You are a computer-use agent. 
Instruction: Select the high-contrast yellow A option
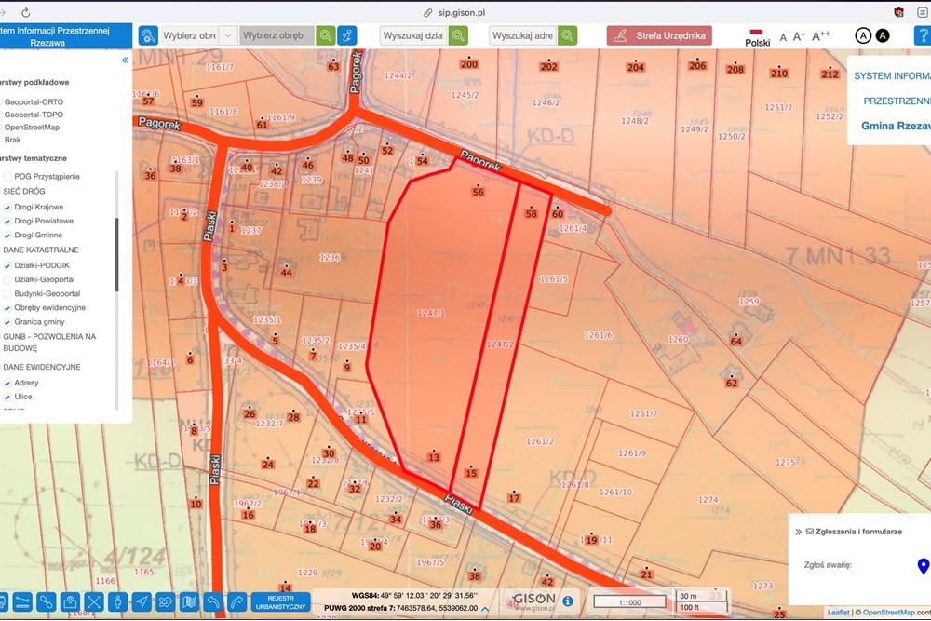tap(882, 35)
